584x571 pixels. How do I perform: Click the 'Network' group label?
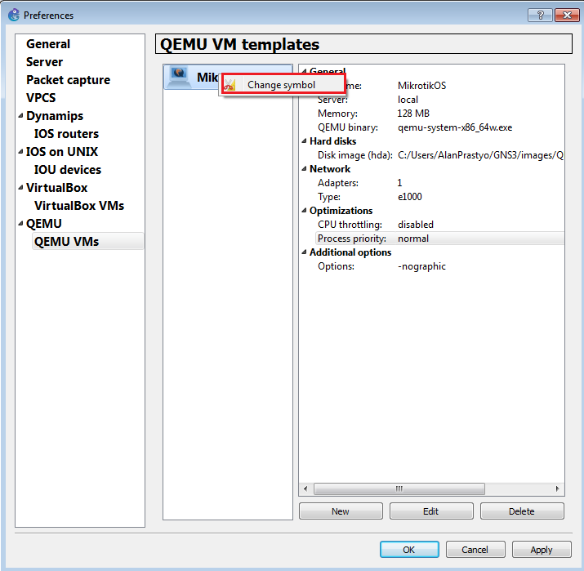[x=330, y=169]
